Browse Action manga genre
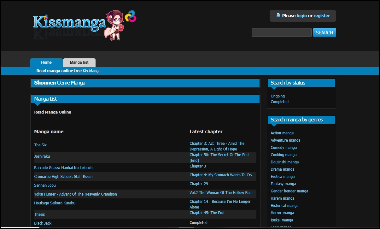Image resolution: width=380 pixels, height=229 pixels. pyautogui.click(x=282, y=133)
